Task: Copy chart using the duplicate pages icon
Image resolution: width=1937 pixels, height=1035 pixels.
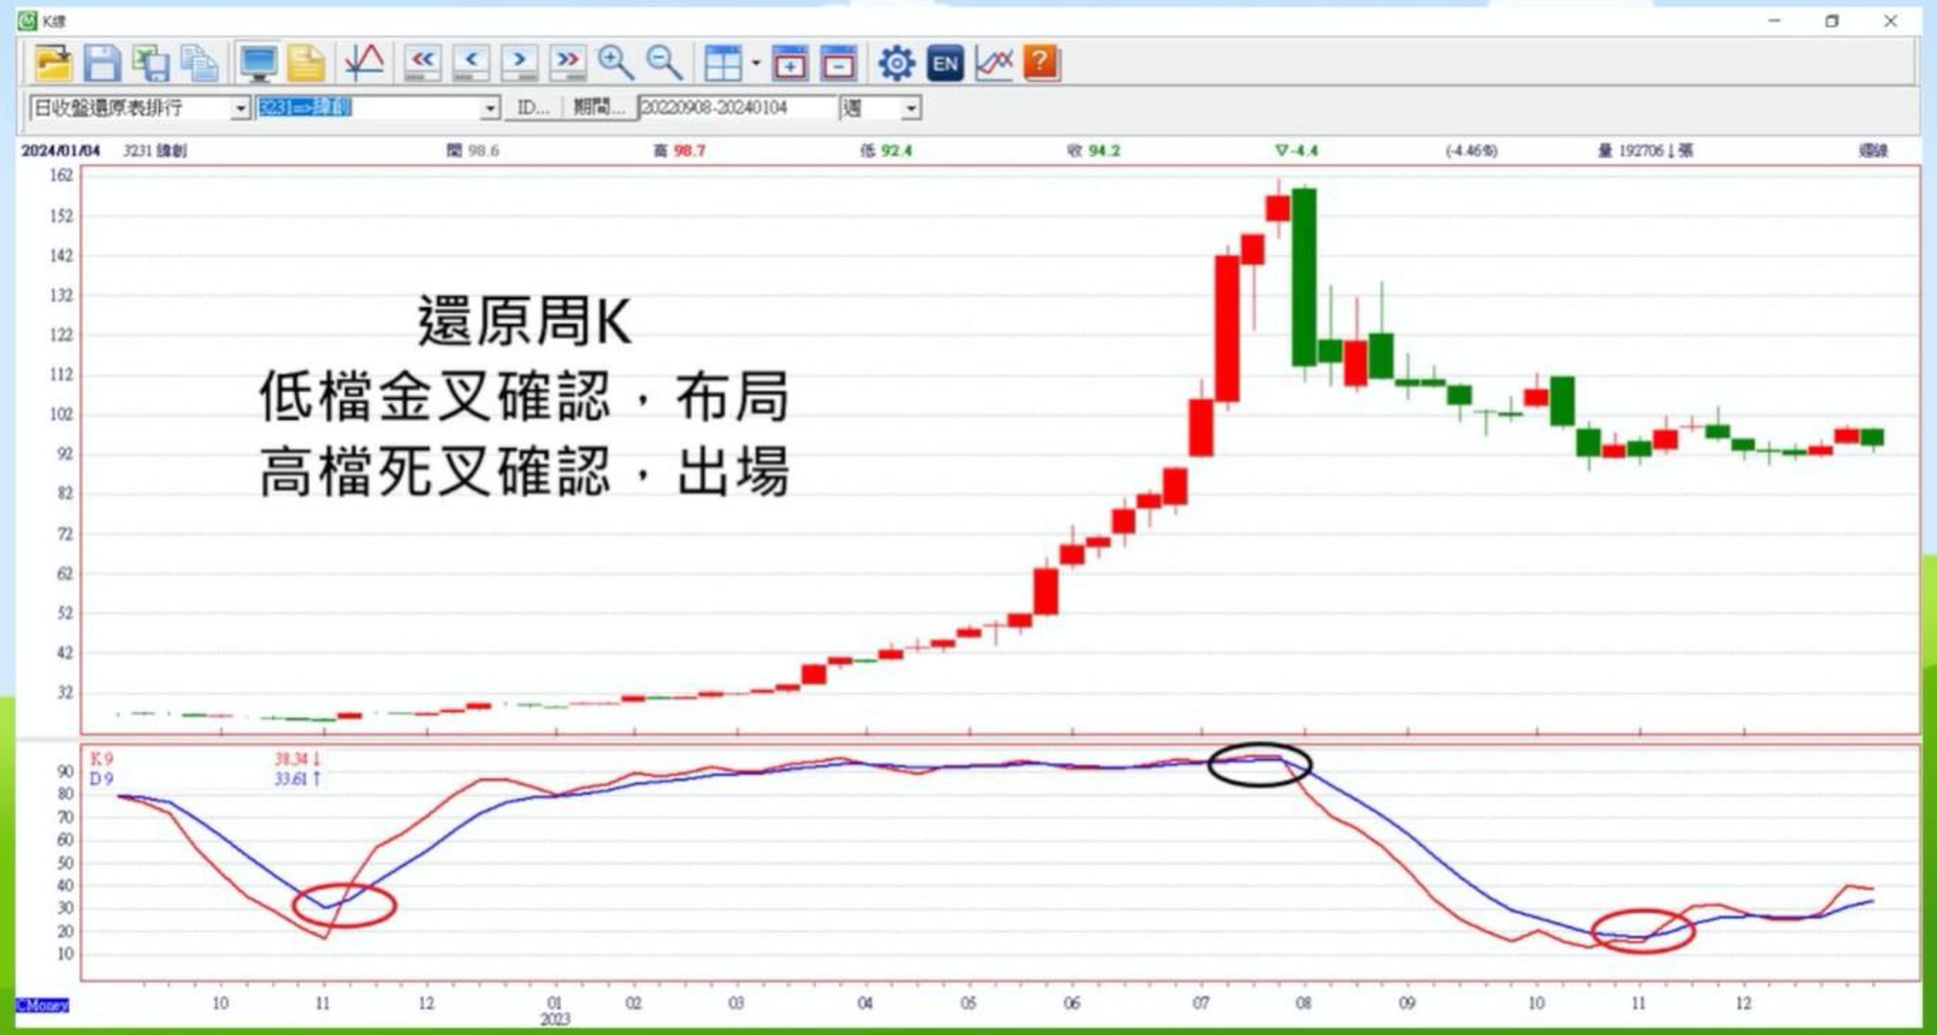Action: (x=199, y=63)
